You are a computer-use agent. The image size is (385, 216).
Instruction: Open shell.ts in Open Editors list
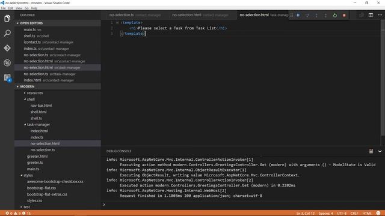click(x=58, y=36)
